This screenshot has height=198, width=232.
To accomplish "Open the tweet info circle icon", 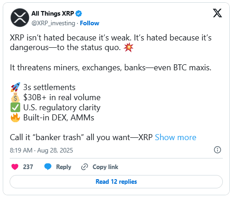I will click(x=217, y=150).
